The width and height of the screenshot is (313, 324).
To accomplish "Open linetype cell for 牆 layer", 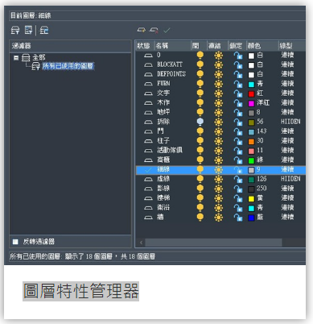I will pyautogui.click(x=287, y=217).
